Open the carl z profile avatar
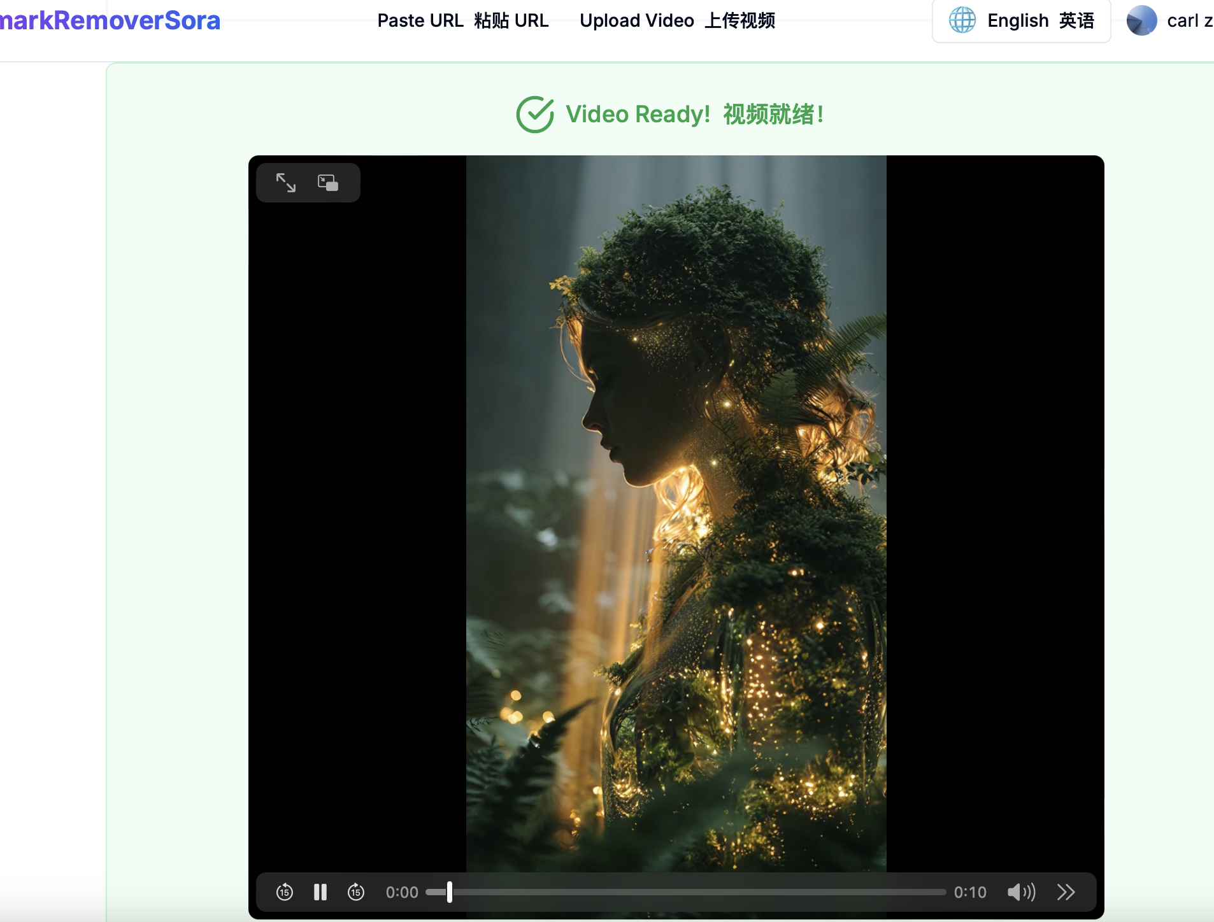The width and height of the screenshot is (1214, 922). tap(1142, 20)
